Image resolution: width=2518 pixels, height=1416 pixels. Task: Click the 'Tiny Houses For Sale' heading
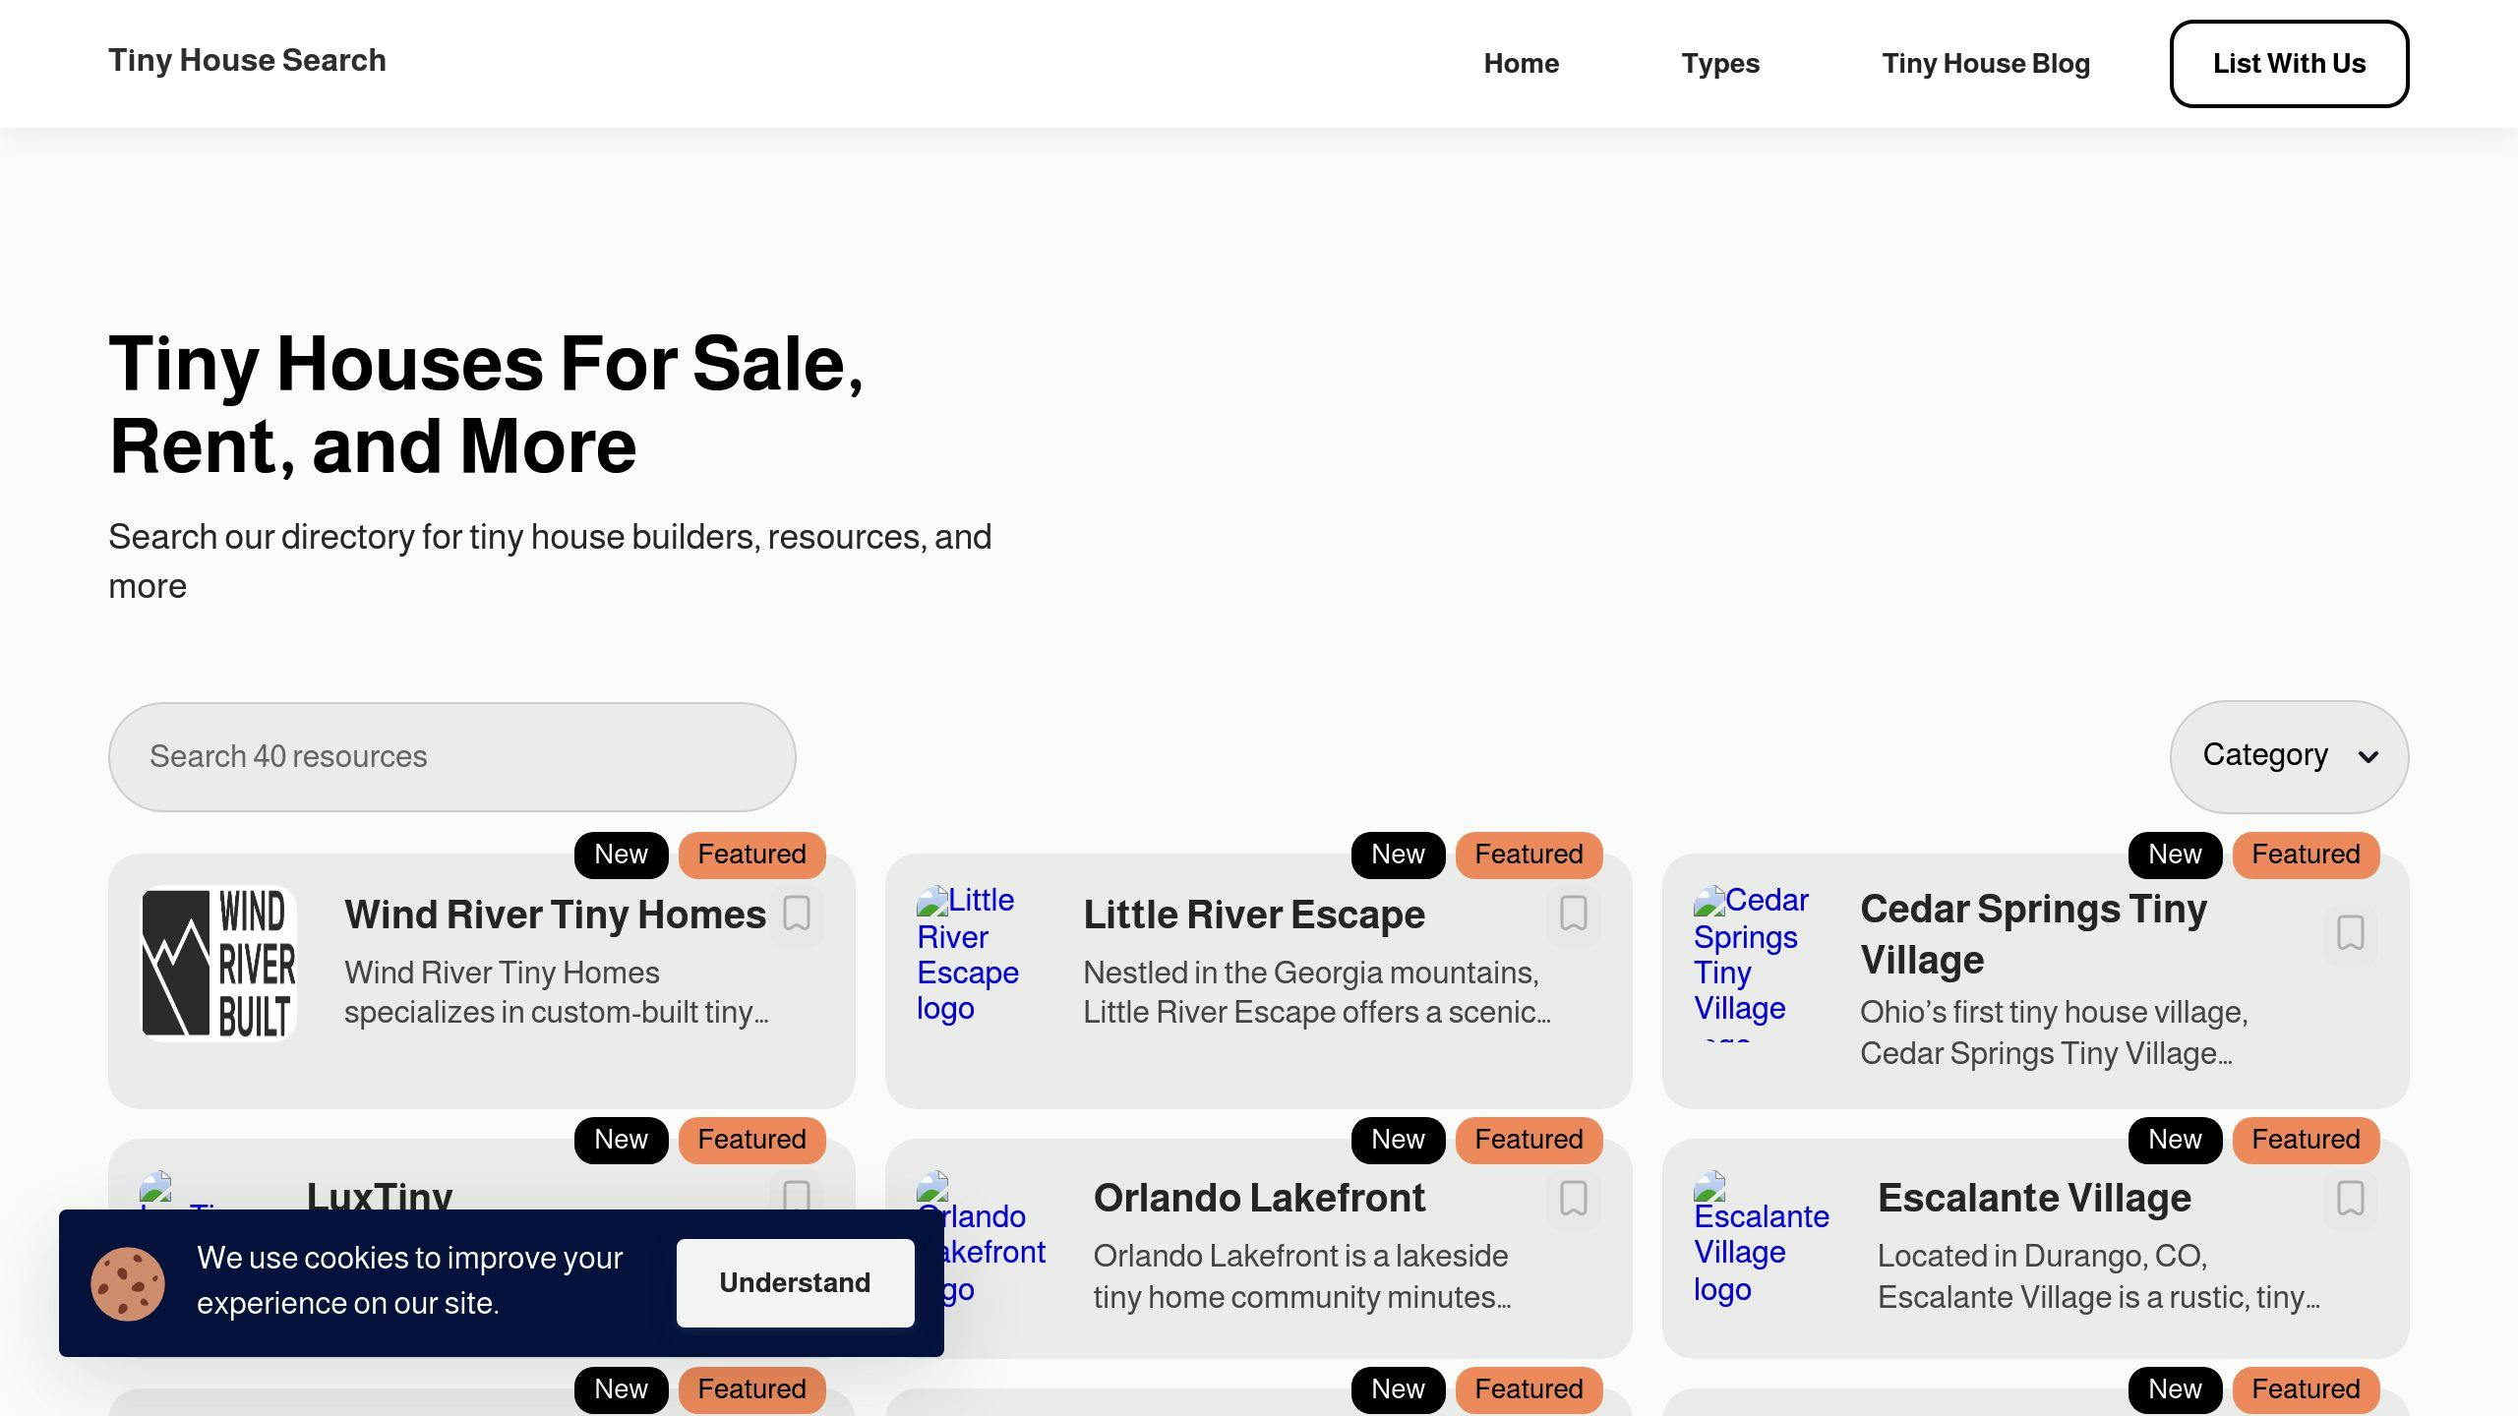click(486, 404)
